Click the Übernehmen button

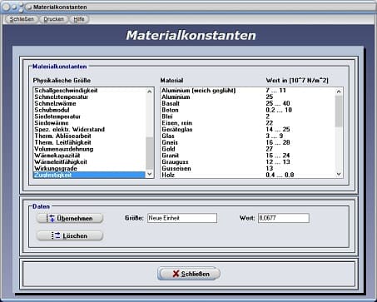70,218
